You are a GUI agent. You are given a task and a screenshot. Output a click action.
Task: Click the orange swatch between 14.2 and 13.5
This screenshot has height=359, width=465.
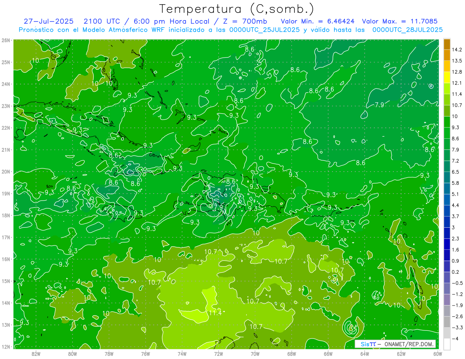point(447,55)
